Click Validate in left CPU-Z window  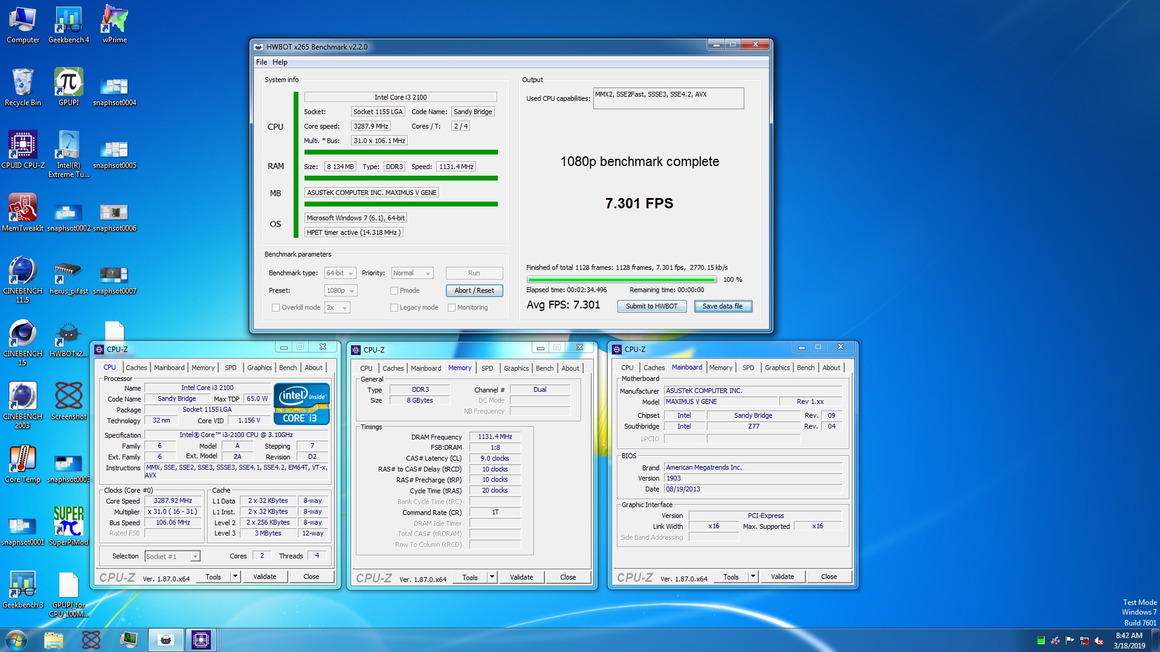click(265, 577)
